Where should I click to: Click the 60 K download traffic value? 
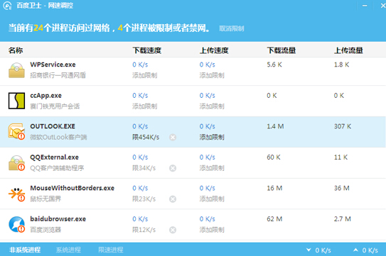point(274,157)
